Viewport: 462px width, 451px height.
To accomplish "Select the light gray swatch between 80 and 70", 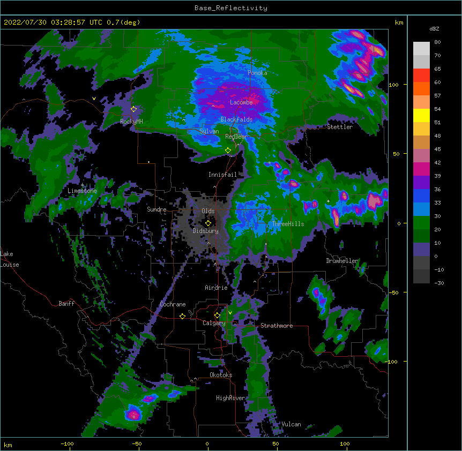I will (421, 49).
